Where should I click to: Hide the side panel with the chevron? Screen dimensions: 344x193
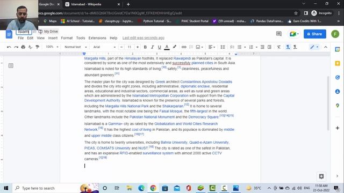point(337,176)
